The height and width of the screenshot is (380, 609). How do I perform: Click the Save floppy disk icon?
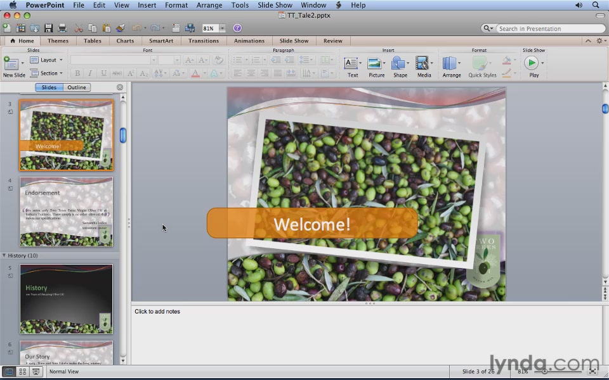point(48,28)
